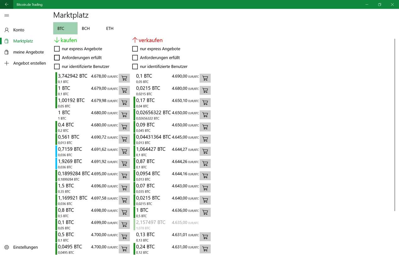Click cart for 0,17 BTC sell offer
Viewport: 399px width, 255px height.
click(205, 103)
